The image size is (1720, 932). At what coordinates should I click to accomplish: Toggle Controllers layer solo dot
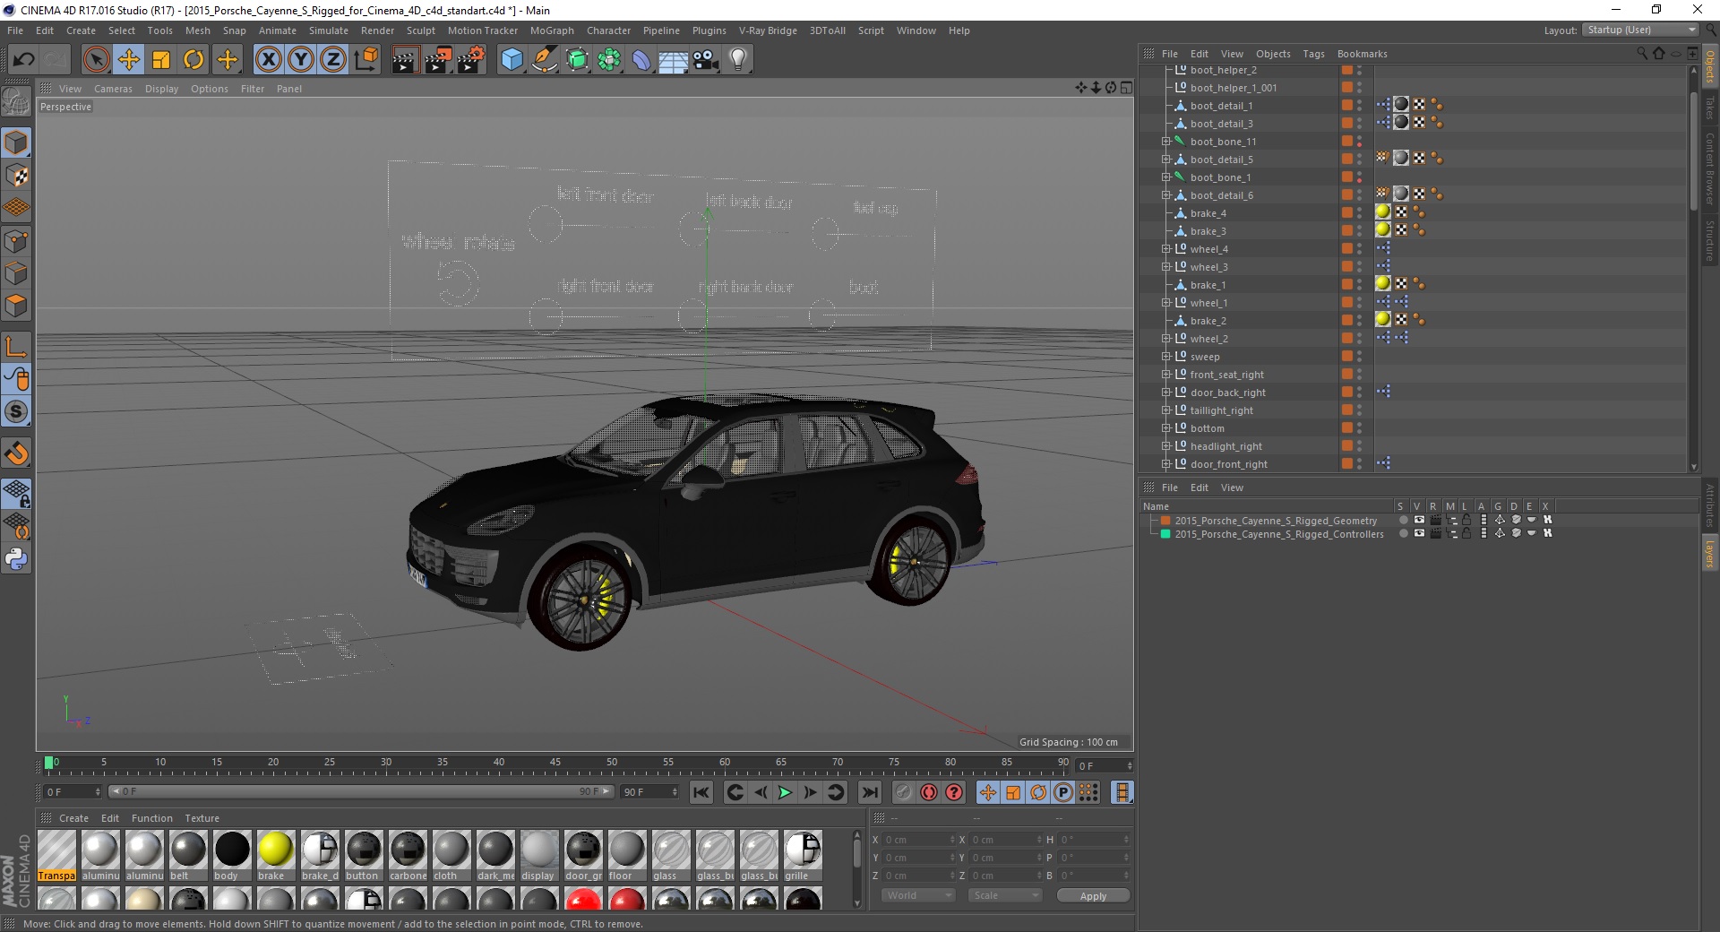pyautogui.click(x=1403, y=533)
